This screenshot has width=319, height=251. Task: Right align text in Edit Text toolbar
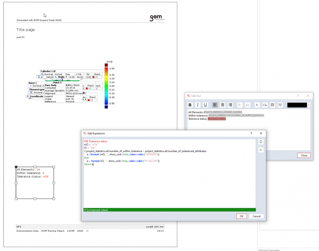click(230, 105)
